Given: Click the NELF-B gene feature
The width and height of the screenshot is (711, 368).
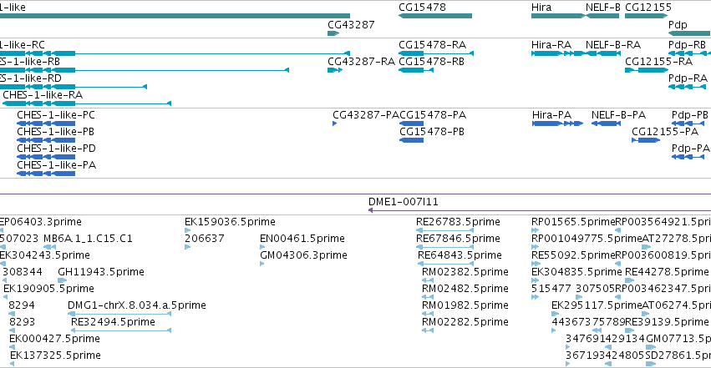Looking at the screenshot, I should pyautogui.click(x=602, y=16).
